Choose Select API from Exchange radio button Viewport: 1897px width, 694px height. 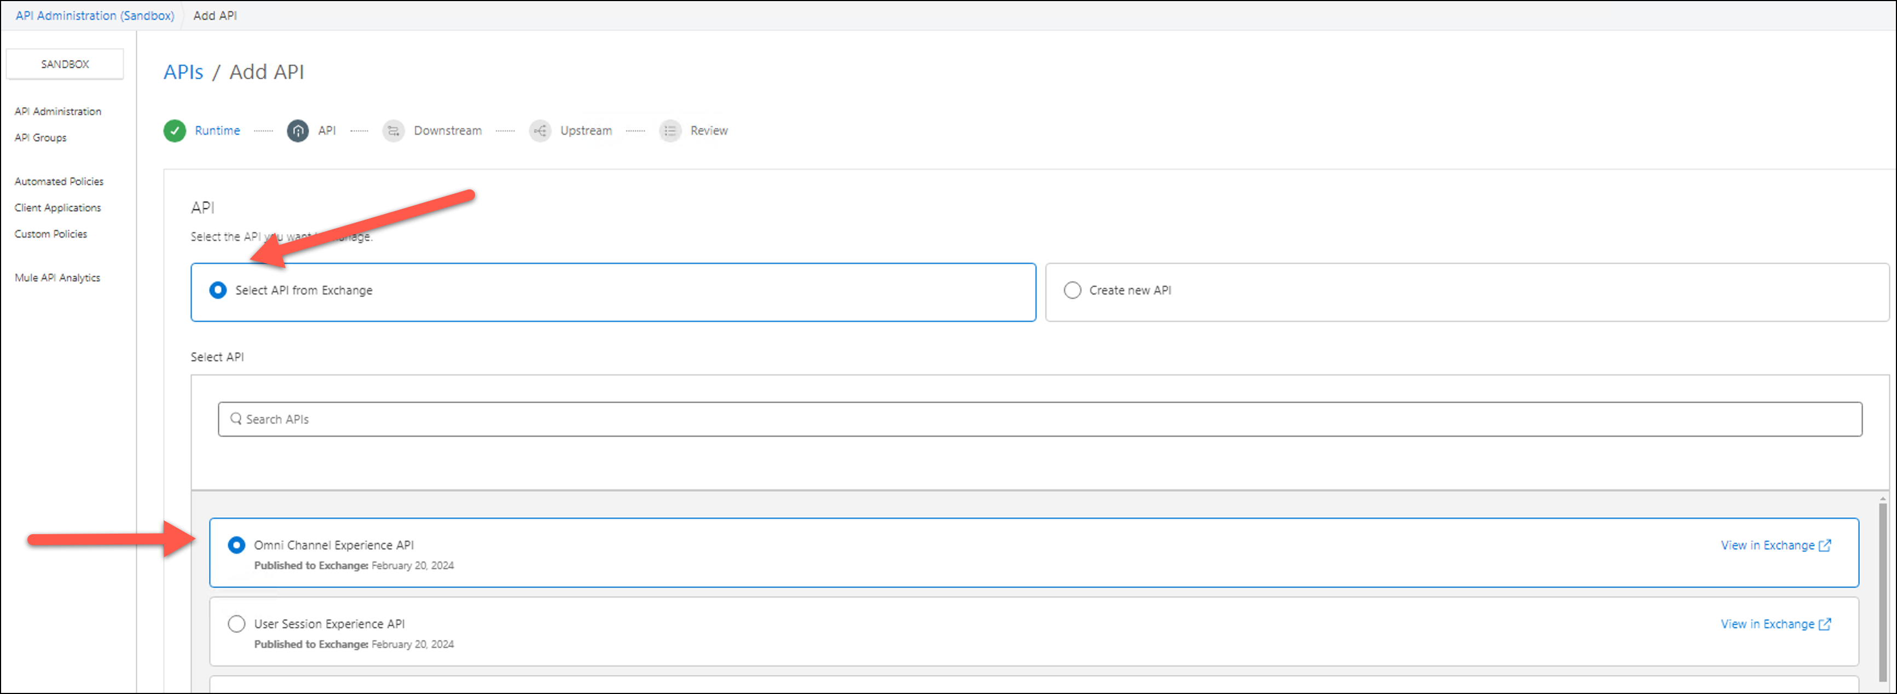tap(218, 290)
